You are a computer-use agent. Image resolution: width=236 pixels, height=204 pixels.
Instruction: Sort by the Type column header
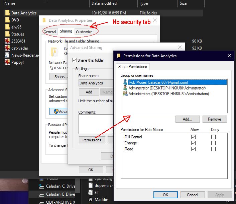click(x=144, y=3)
